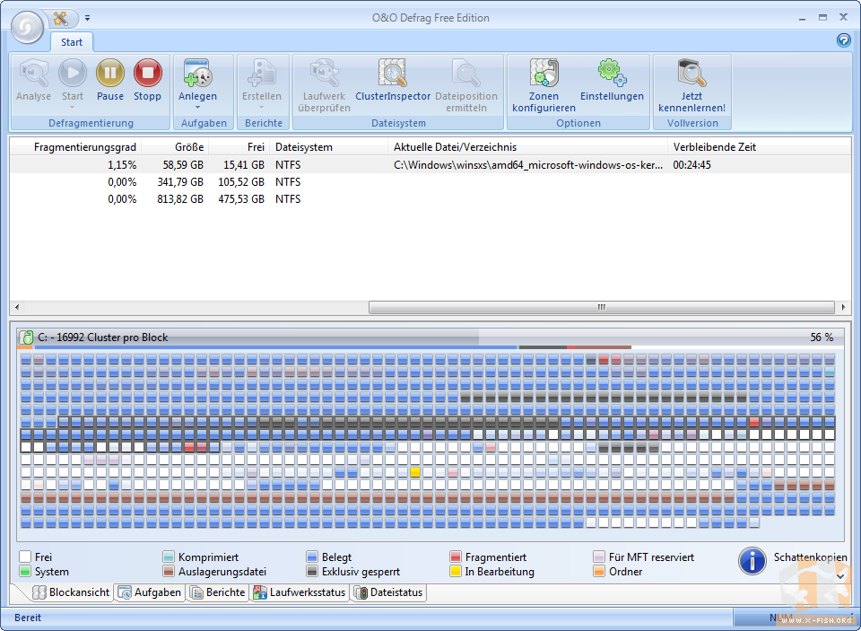Expand the Anlegen dropdown arrow
The image size is (861, 631).
197,107
